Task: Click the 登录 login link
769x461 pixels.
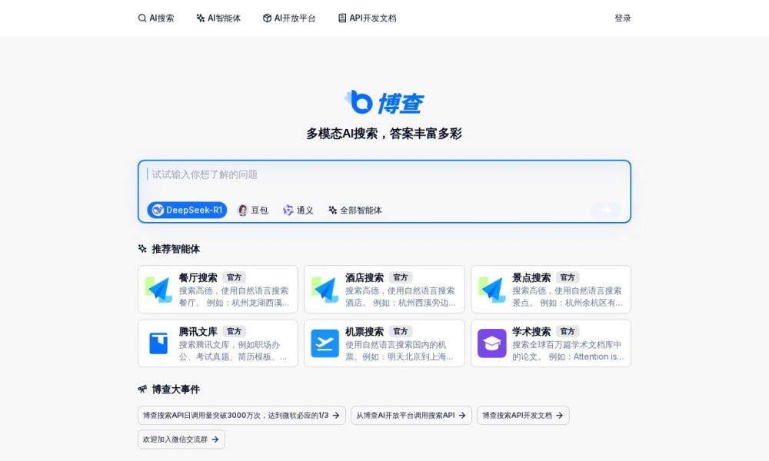Action: click(x=622, y=18)
